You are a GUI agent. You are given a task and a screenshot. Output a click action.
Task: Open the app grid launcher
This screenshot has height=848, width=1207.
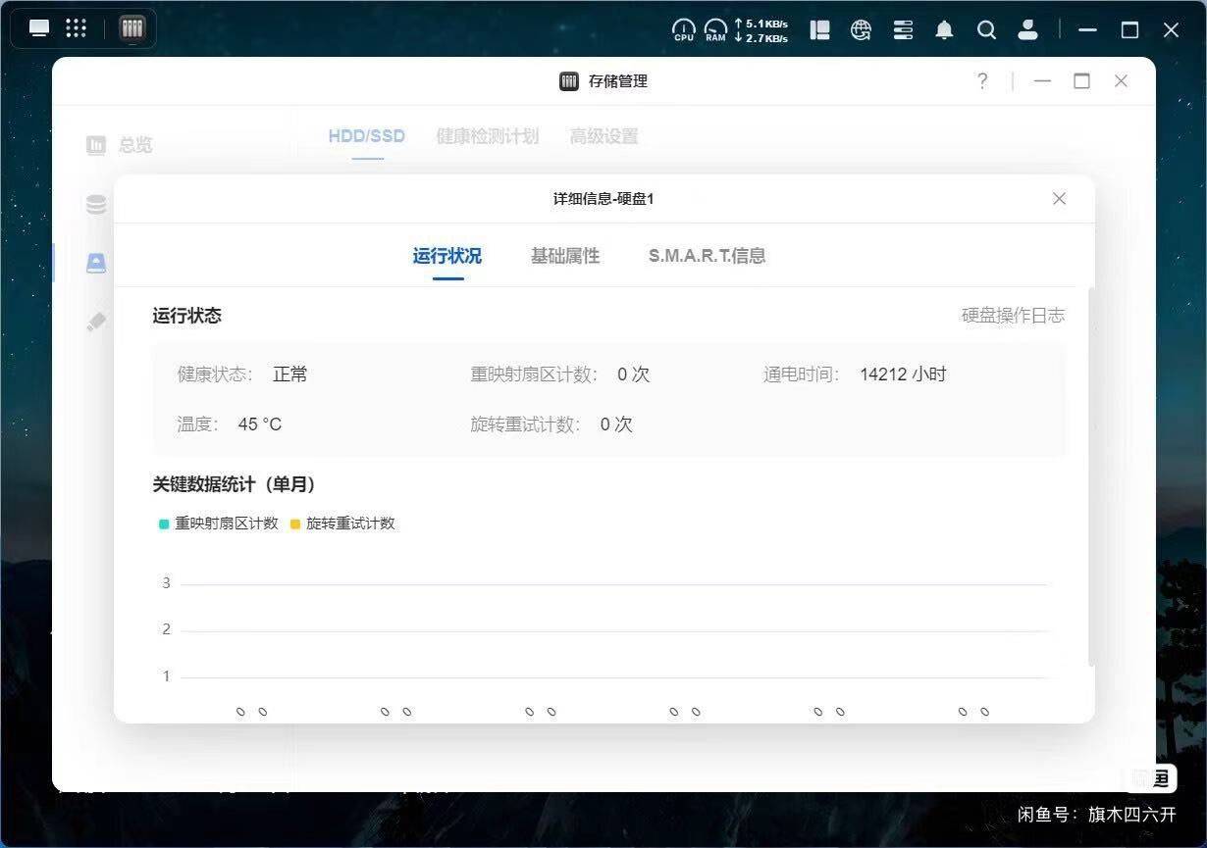(77, 27)
